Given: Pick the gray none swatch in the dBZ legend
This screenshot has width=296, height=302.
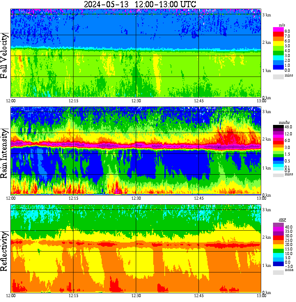Looking at the screenshot, I should [x=278, y=272].
